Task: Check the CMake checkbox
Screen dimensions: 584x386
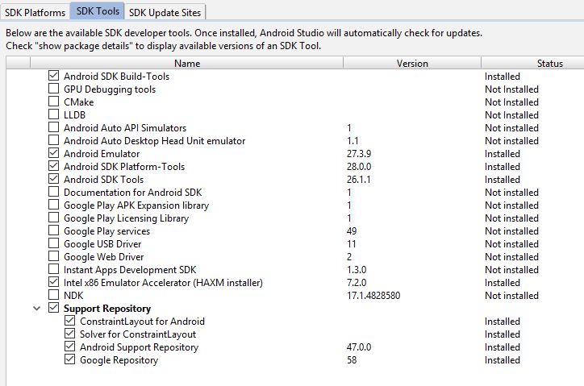Action: [x=54, y=102]
